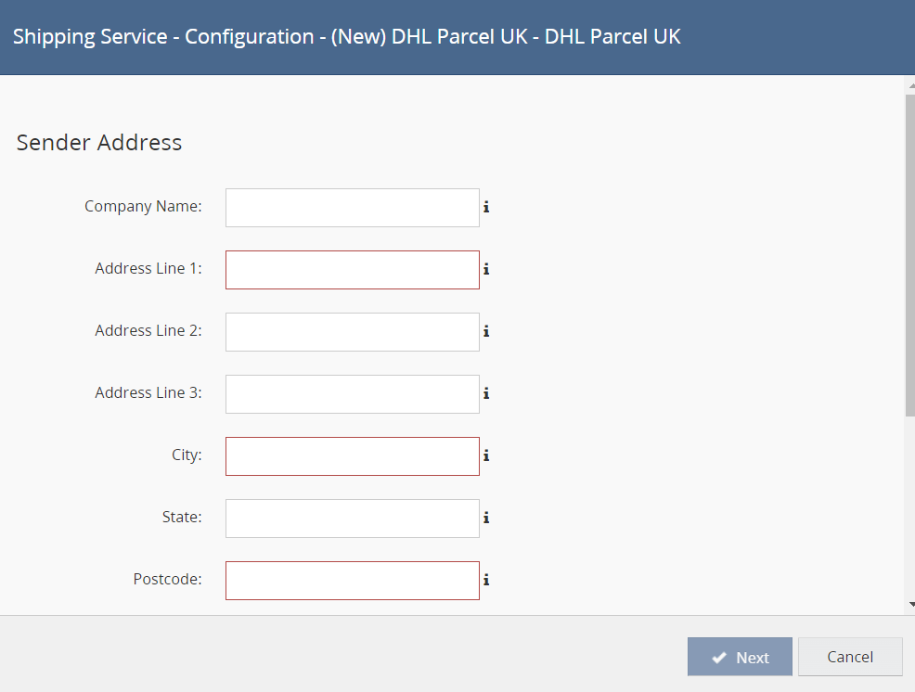The width and height of the screenshot is (915, 692).
Task: Click the info icon beside Address Line 2
Action: 486,331
